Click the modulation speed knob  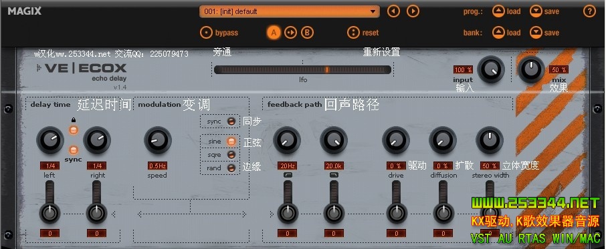pos(158,140)
